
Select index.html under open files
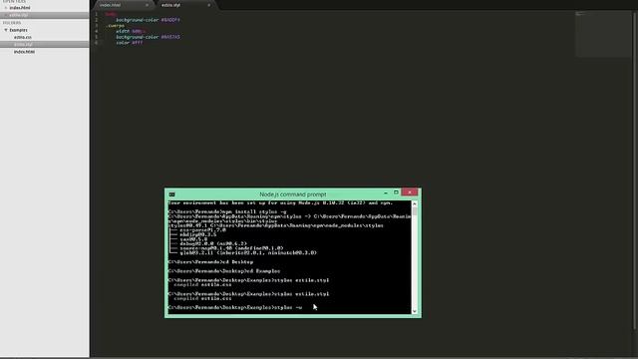[x=20, y=8]
